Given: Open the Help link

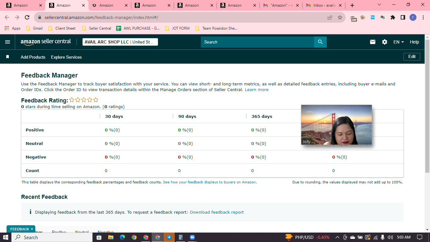Looking at the screenshot, I should [x=414, y=42].
